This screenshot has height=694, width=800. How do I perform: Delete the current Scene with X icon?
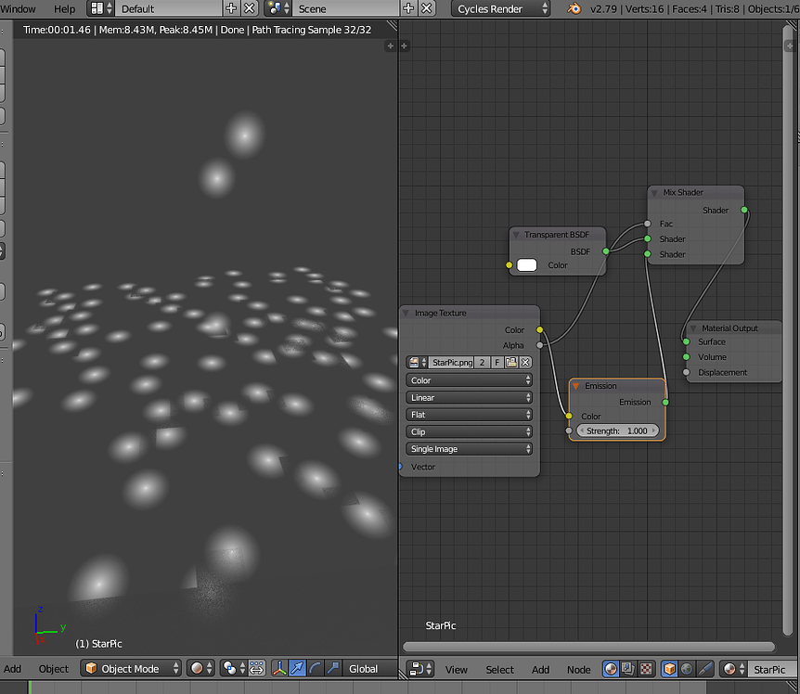427,8
